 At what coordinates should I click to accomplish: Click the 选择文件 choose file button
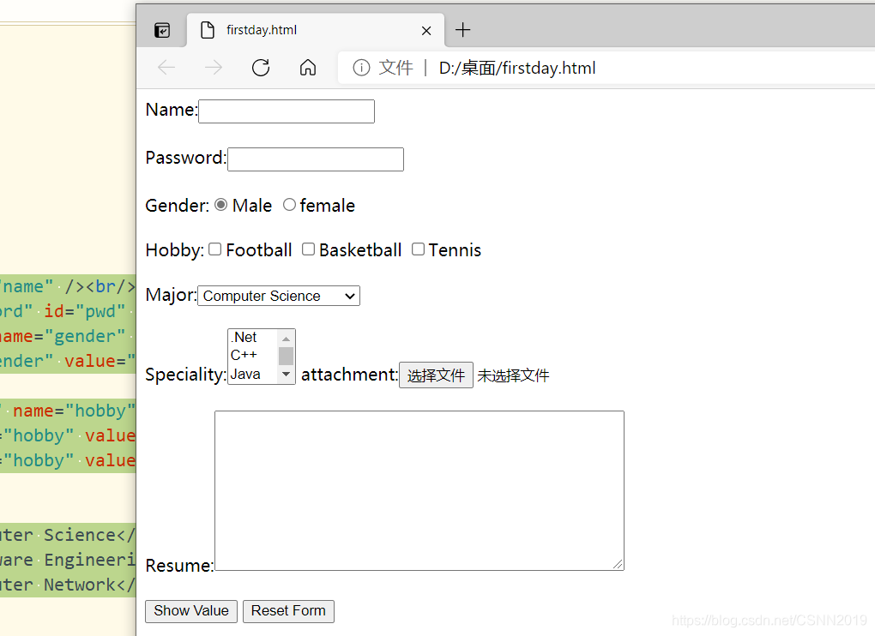(x=436, y=375)
